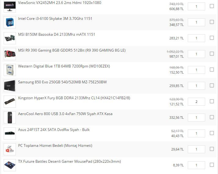Open the MSI B150M motherboard thumbnail
The height and width of the screenshot is (174, 218).
(x=10, y=38)
